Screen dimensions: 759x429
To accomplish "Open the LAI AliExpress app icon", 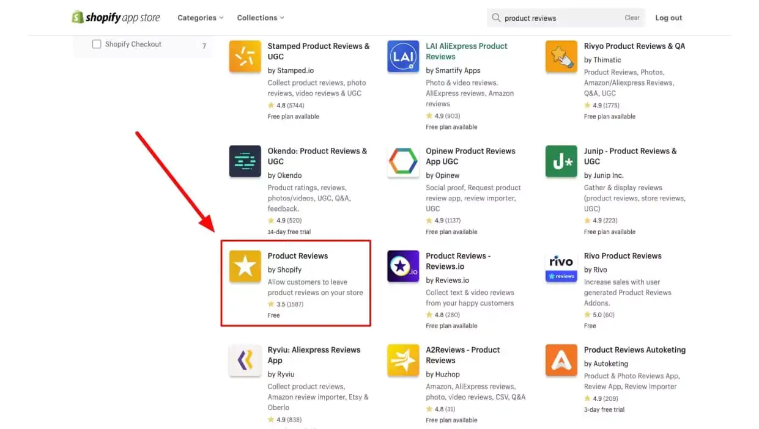I will click(x=403, y=57).
